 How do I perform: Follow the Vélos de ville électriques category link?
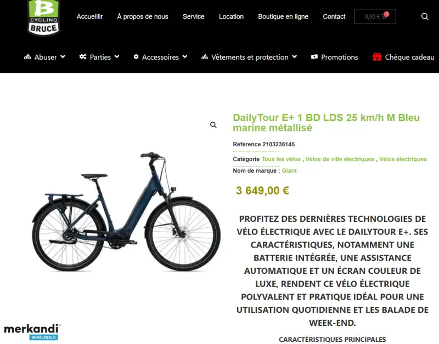pos(340,159)
